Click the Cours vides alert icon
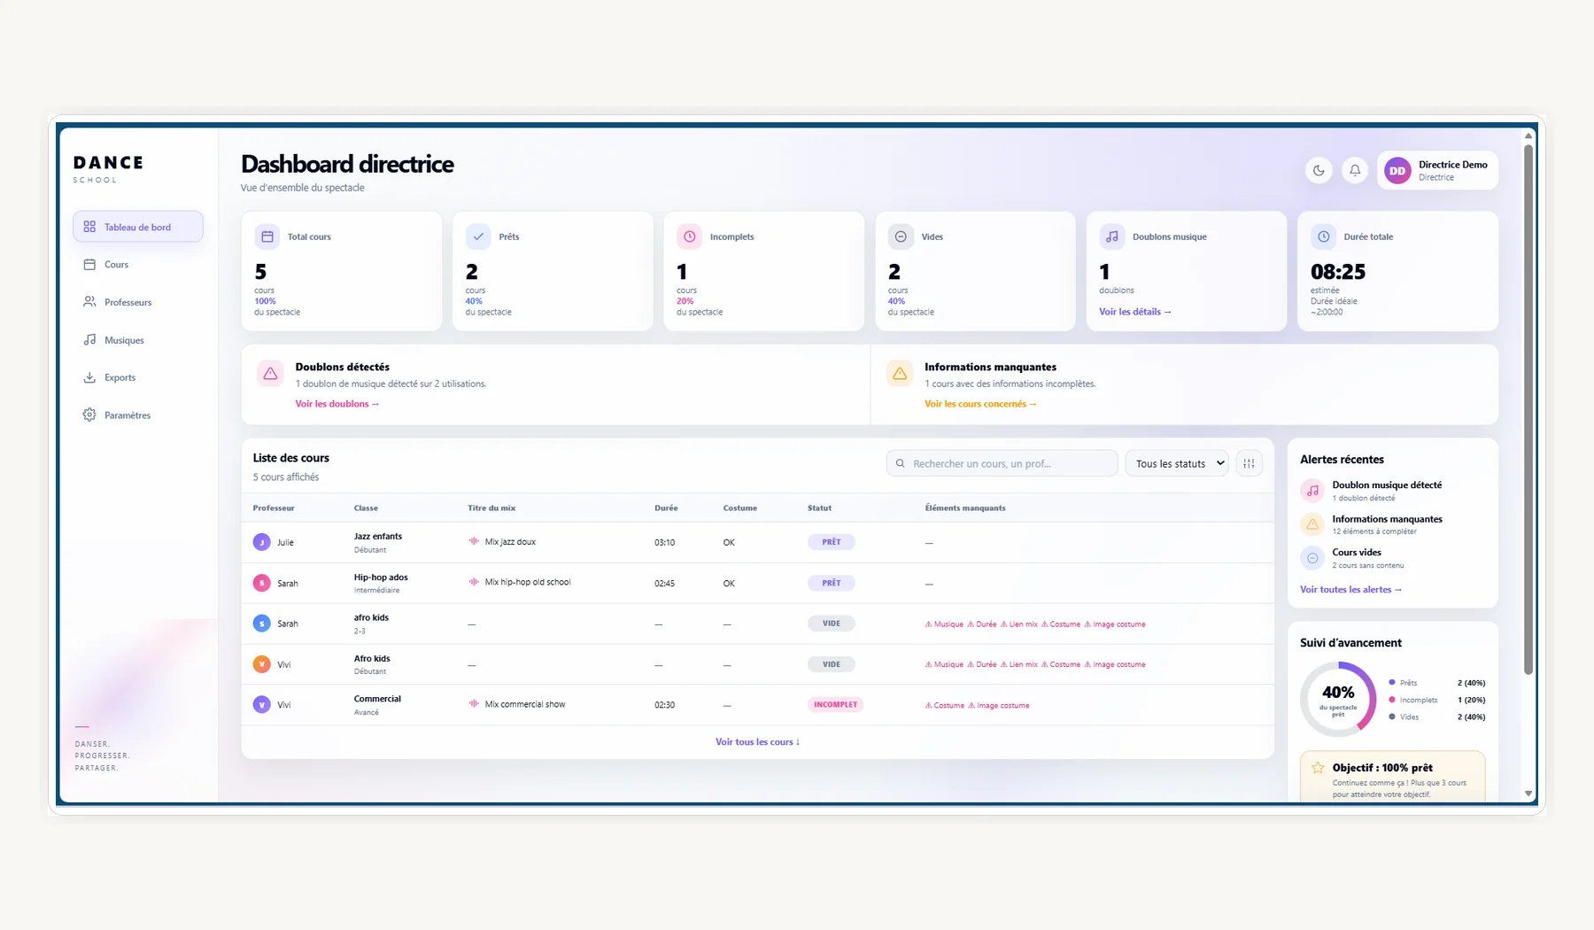Viewport: 1594px width, 930px height. 1312,558
